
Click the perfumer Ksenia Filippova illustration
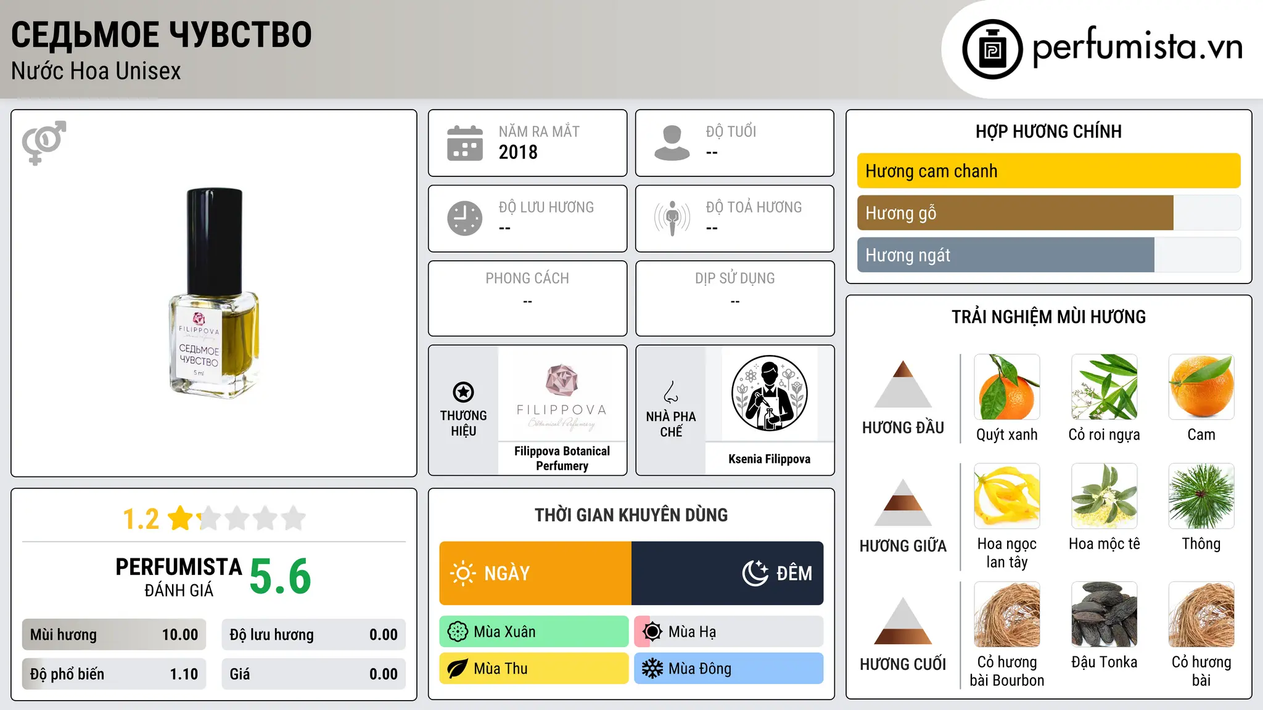769,393
